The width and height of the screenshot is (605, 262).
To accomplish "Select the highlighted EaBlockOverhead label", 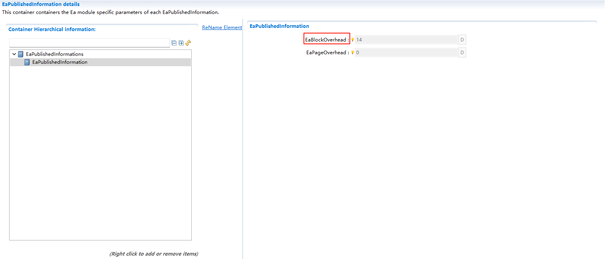I will 325,39.
